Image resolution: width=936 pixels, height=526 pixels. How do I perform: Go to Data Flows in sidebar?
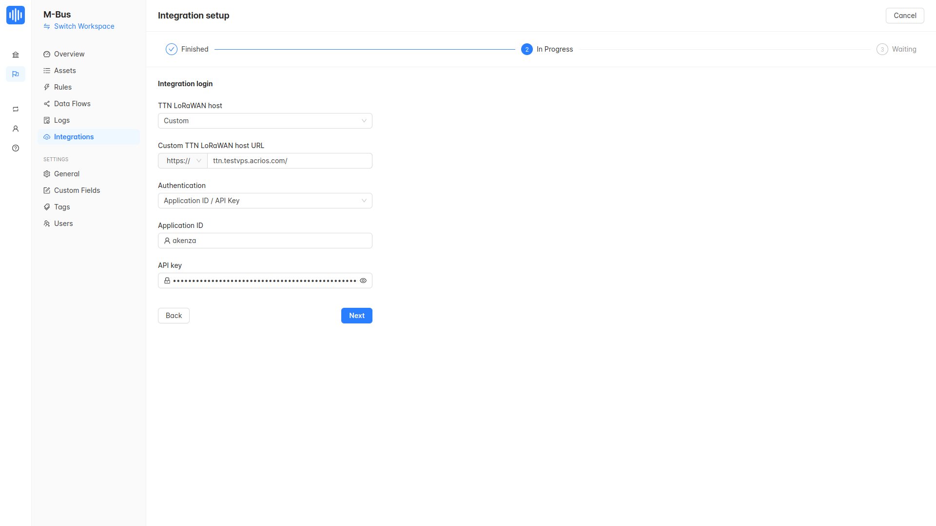[72, 104]
